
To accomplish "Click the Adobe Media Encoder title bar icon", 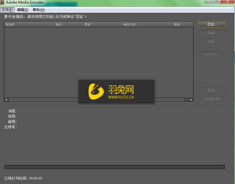I will [x=2, y=2].
